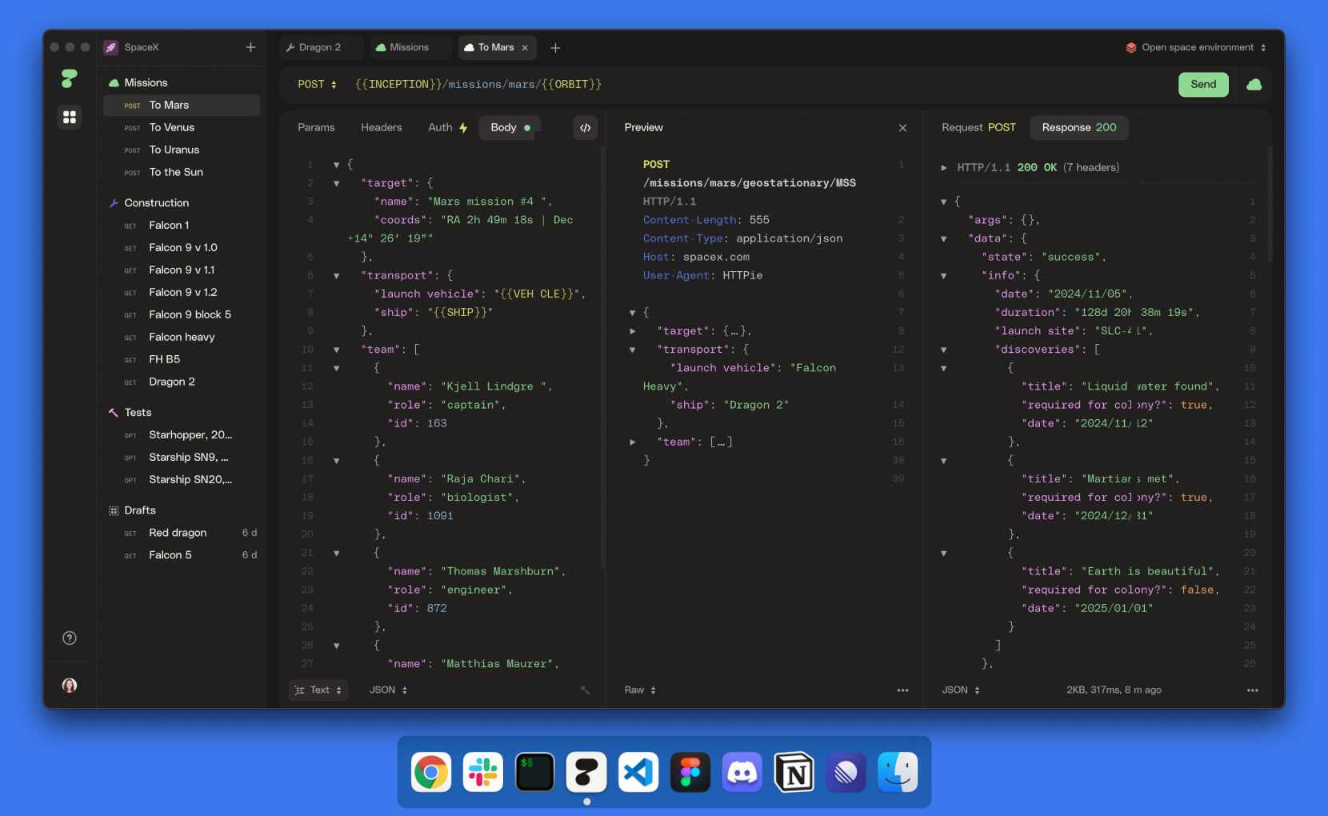Image resolution: width=1328 pixels, height=816 pixels.
Task: Open the POST method dropdown
Action: (317, 84)
